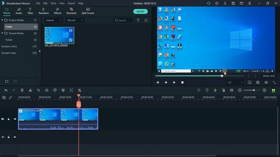Open the Audio mixer icon
Viewport: 280px width, 157px height.
click(224, 90)
